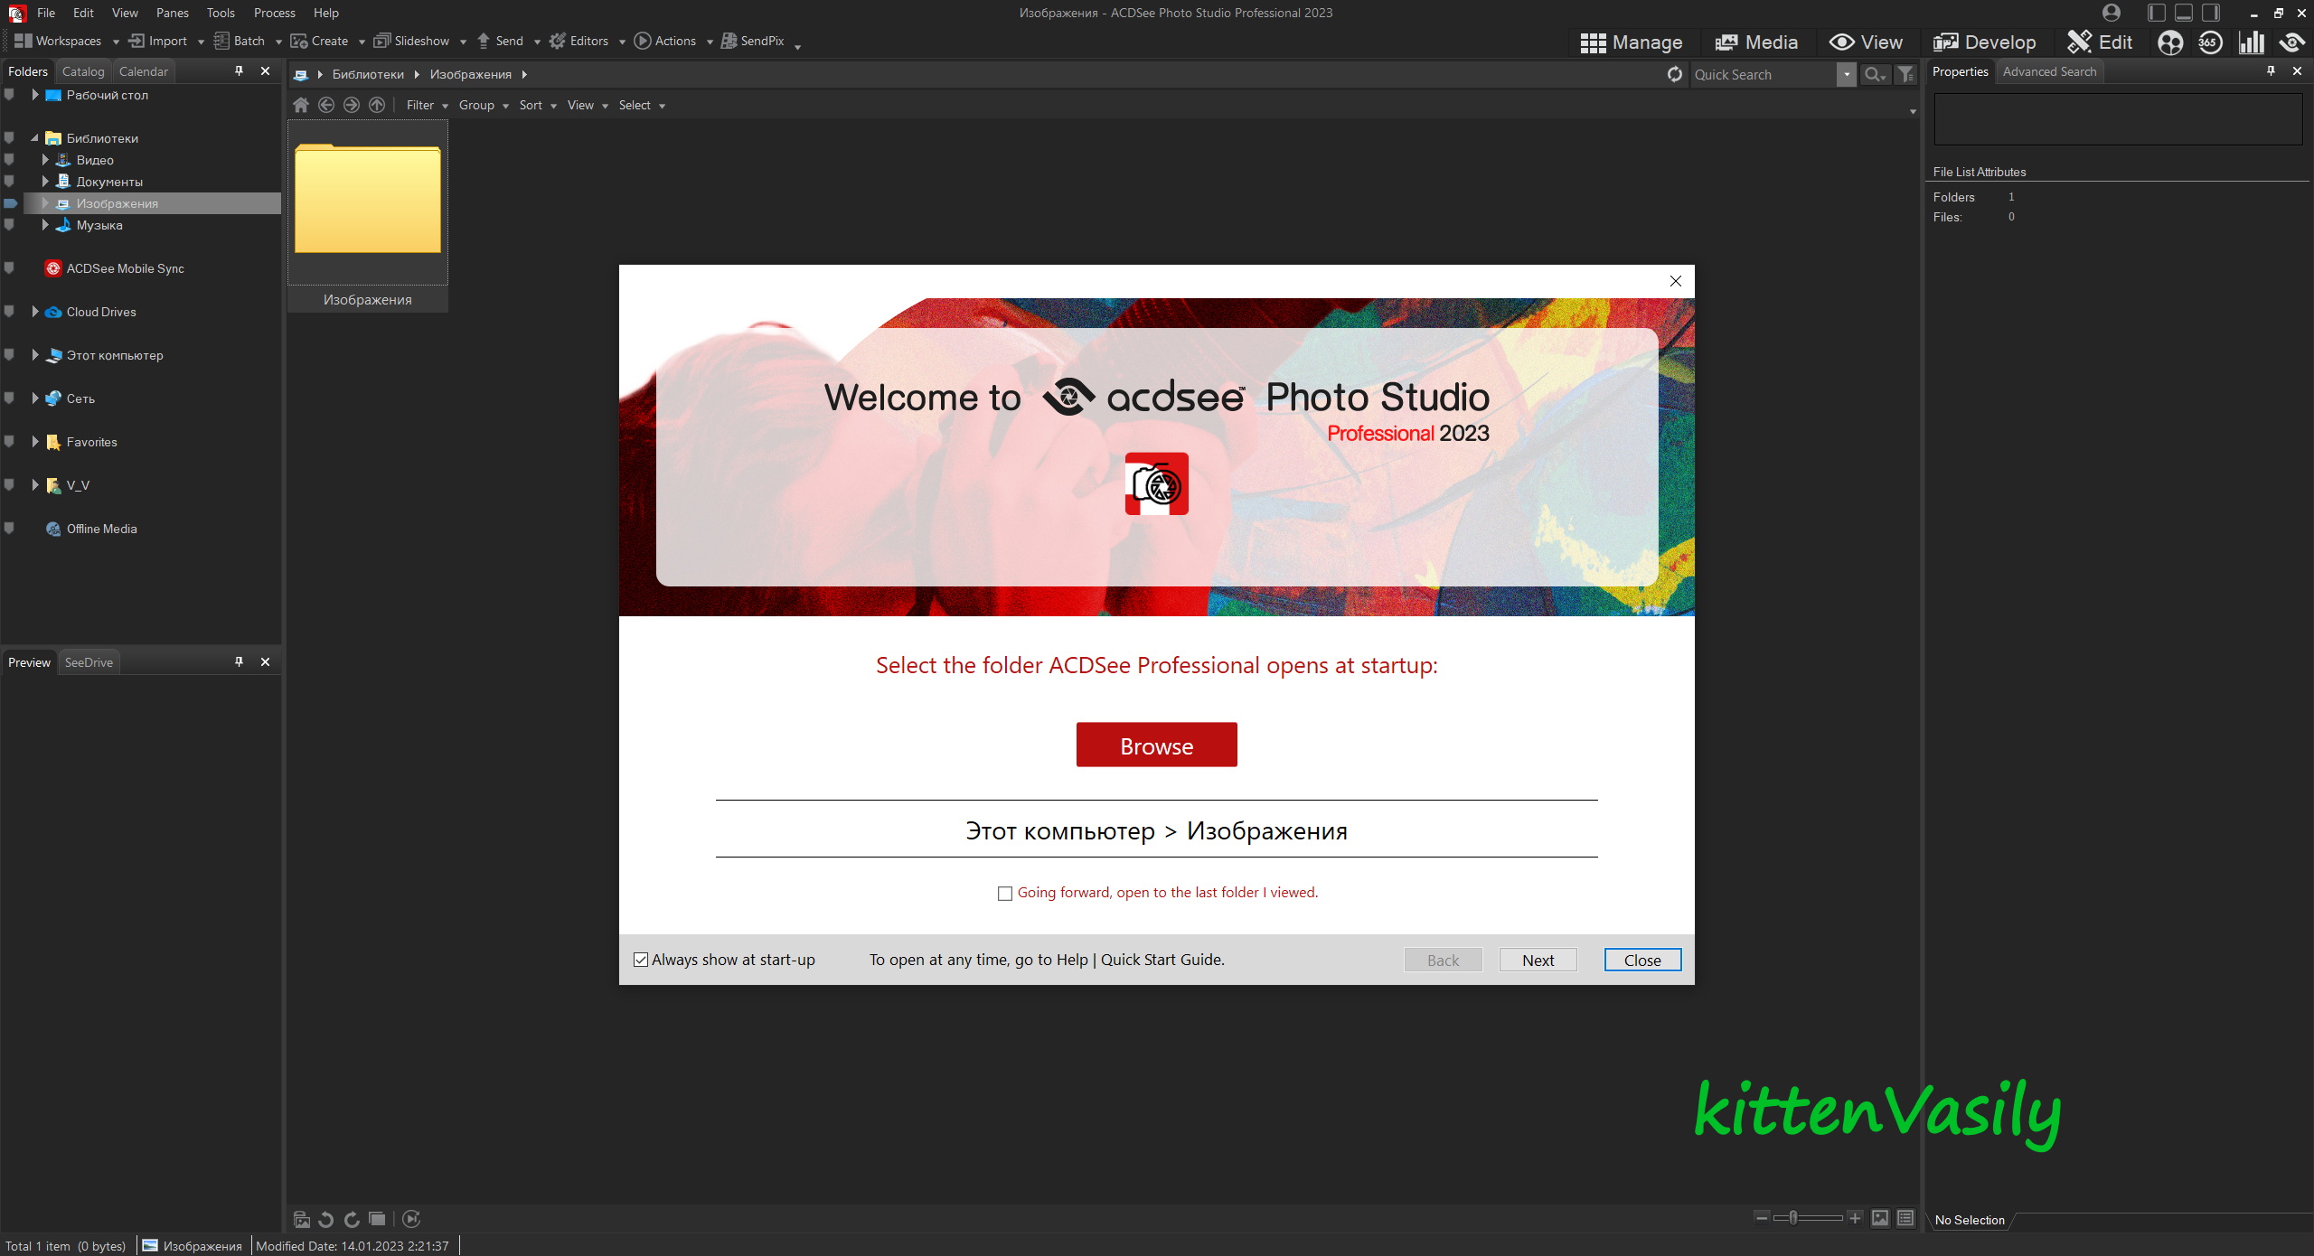Open People mode icon
2314x1256 pixels.
point(2170,42)
